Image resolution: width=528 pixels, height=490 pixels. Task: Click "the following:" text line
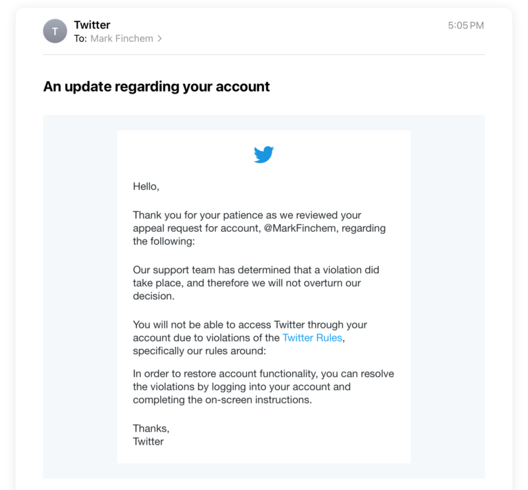tap(164, 242)
